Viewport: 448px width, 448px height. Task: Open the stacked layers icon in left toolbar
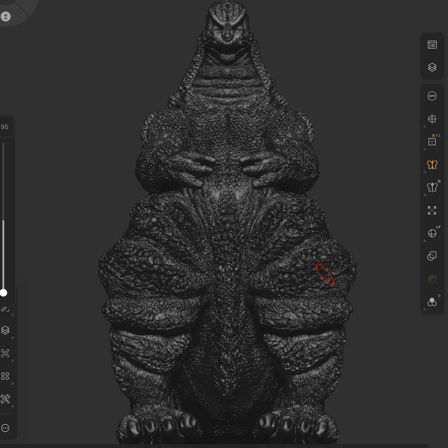tap(5, 330)
